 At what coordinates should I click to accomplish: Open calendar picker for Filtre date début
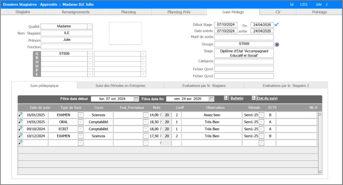click(x=136, y=99)
